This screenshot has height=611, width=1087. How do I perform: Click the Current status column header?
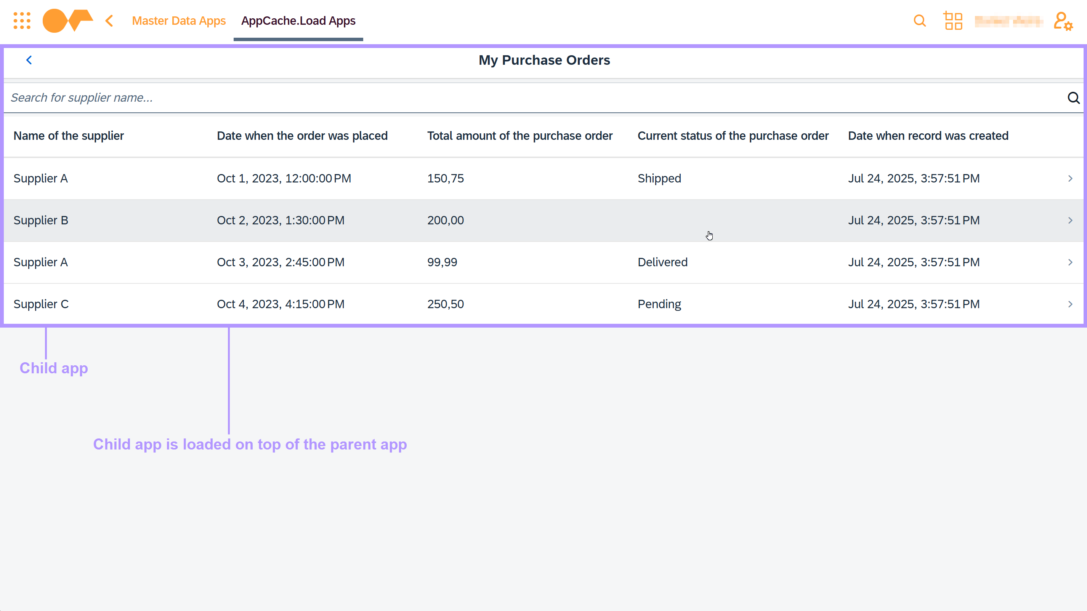click(x=733, y=136)
